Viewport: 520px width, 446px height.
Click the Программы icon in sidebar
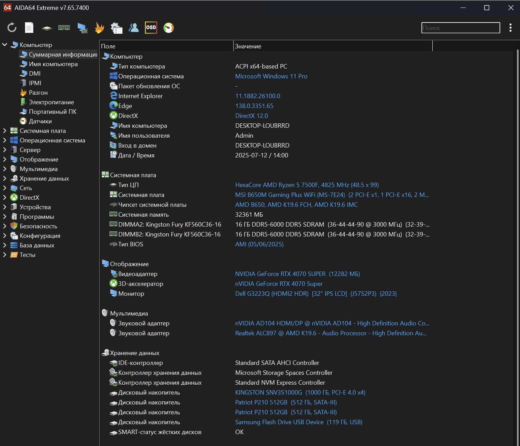(x=14, y=217)
